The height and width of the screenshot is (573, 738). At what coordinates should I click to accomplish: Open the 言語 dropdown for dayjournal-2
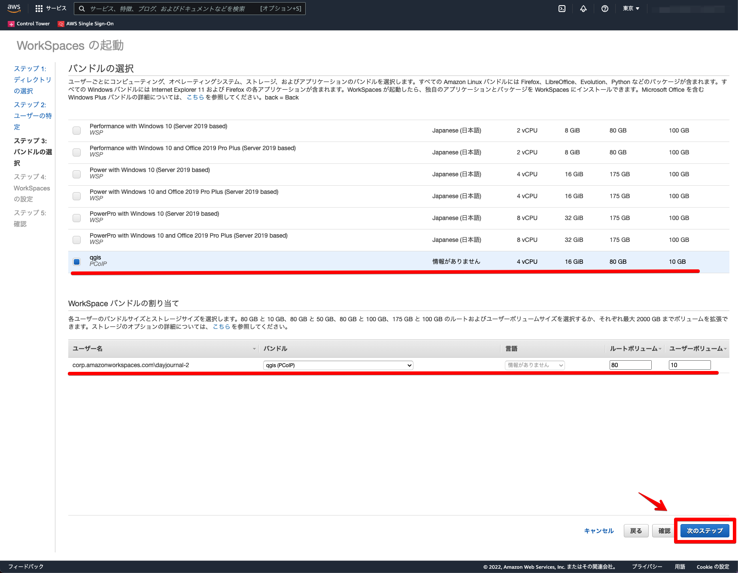coord(535,365)
